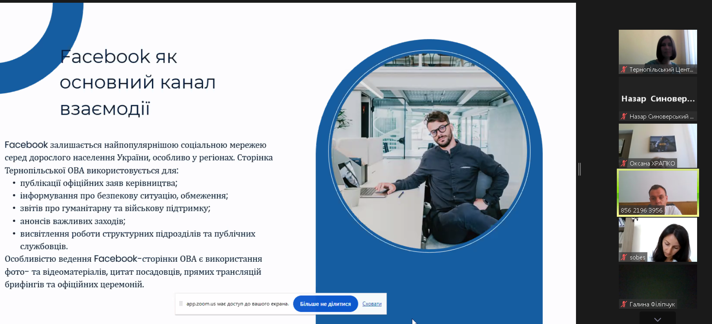Click the bullet 'висвітлення роботи структурних підрозділів'
The height and width of the screenshot is (324, 712).
click(x=137, y=240)
